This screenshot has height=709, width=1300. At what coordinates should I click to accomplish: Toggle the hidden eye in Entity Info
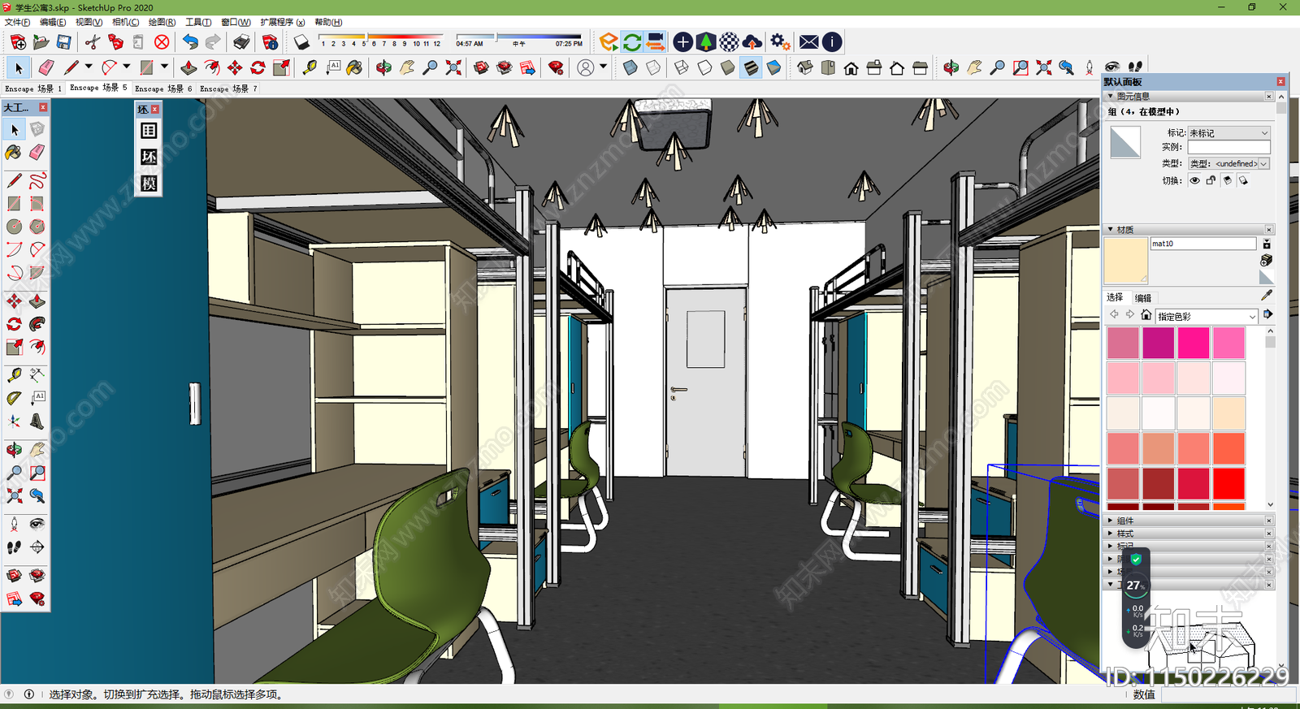(x=1194, y=180)
